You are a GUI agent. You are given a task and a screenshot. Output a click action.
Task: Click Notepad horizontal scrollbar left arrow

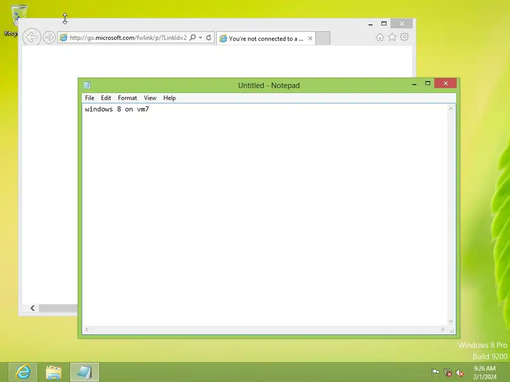[87, 330]
